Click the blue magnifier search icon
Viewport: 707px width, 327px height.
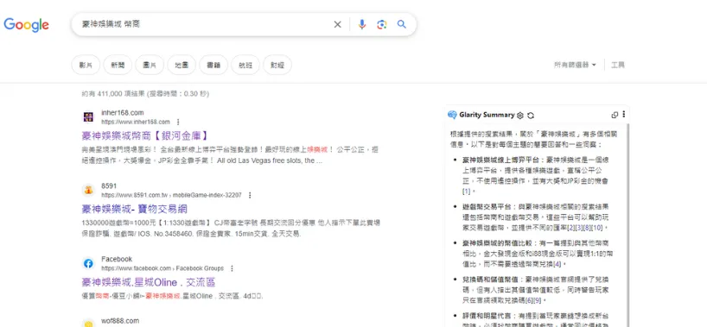402,24
